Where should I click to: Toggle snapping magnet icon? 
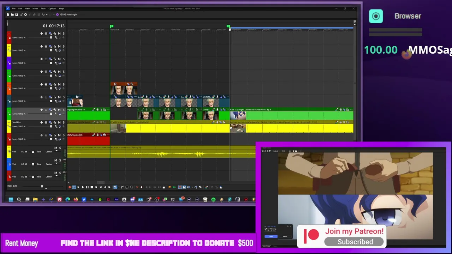click(180, 187)
